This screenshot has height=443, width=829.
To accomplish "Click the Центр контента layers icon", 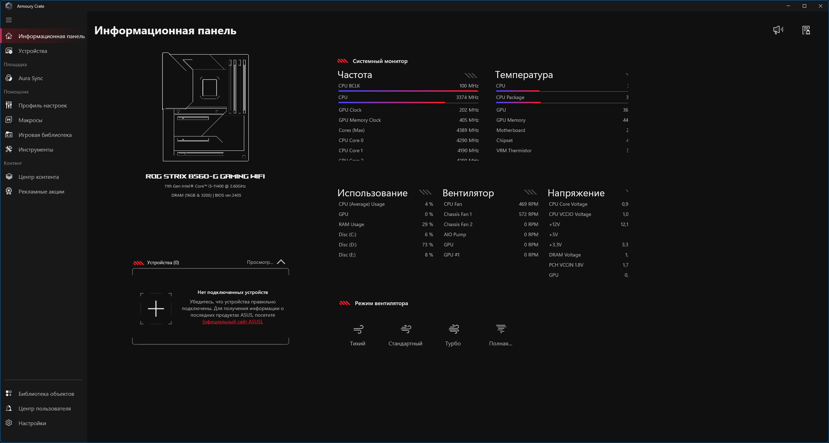I will coord(9,177).
